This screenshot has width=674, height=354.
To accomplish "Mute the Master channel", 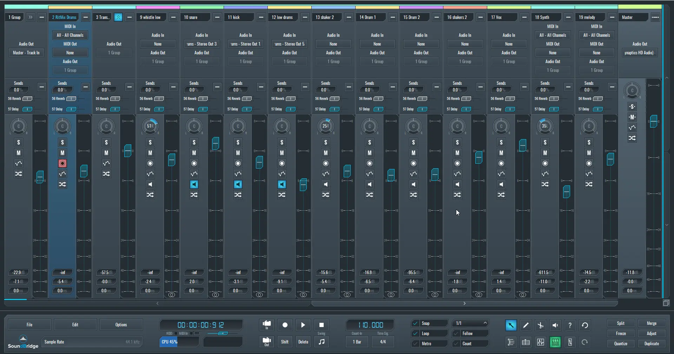I will click(x=632, y=117).
